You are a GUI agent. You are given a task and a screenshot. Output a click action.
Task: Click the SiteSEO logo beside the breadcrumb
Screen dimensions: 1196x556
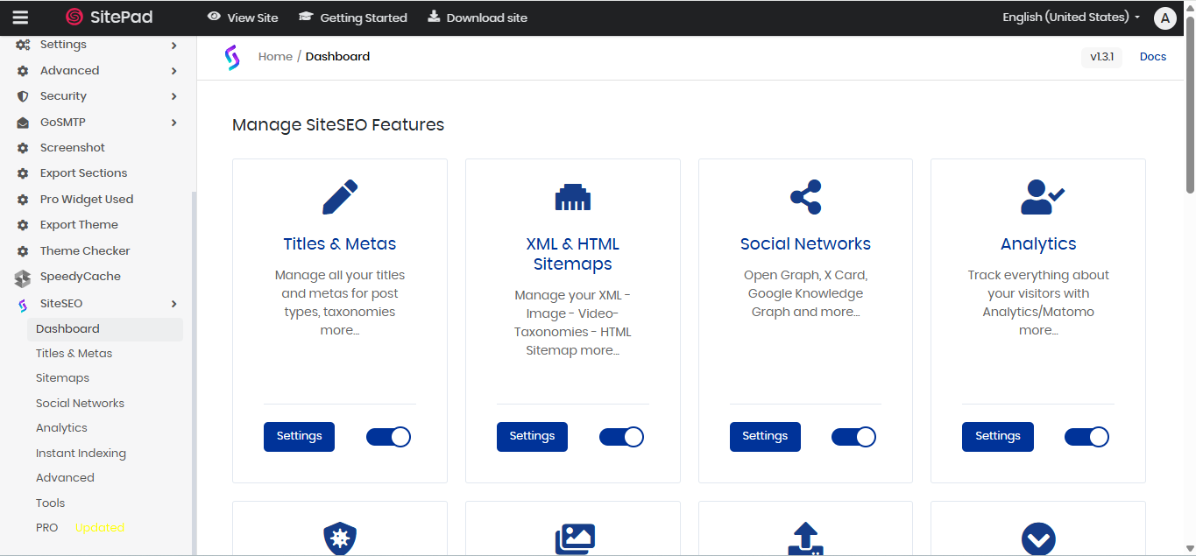pos(232,57)
